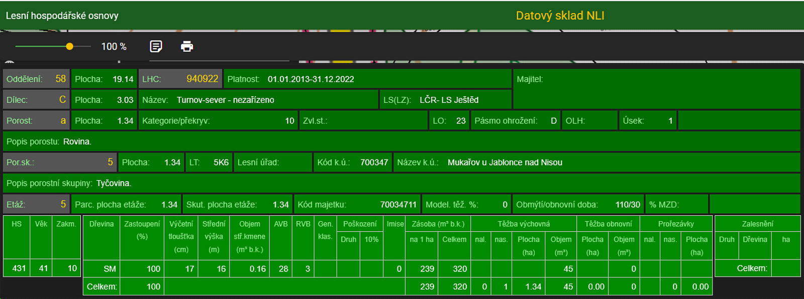Click the Majitel label

pyautogui.click(x=530, y=79)
